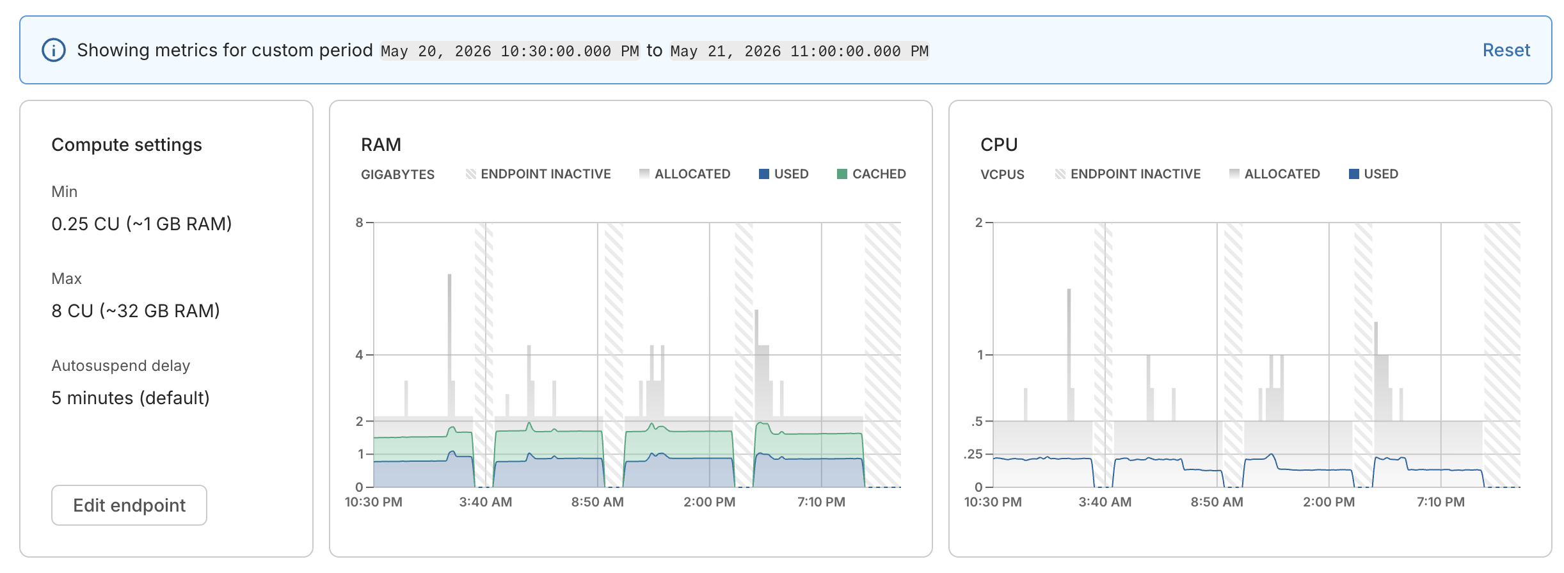The height and width of the screenshot is (573, 1564).
Task: Click the CPU chart Allocated legend swatch
Action: tap(1234, 174)
